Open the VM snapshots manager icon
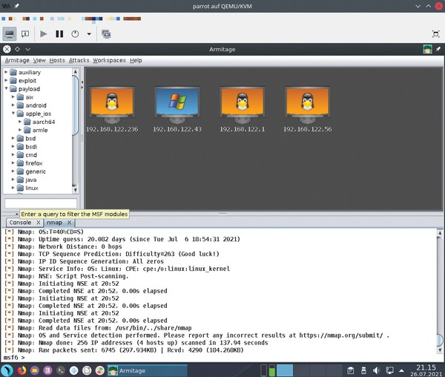 [106, 34]
